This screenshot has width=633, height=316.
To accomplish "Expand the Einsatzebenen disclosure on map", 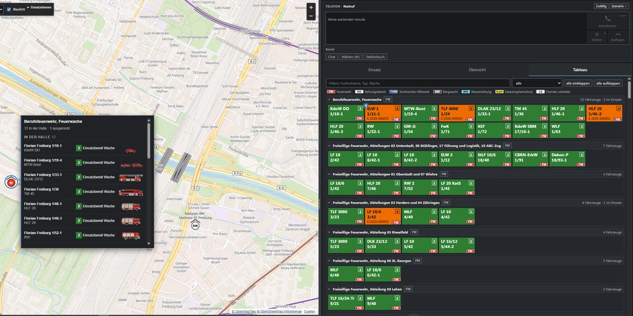I will [x=41, y=8].
